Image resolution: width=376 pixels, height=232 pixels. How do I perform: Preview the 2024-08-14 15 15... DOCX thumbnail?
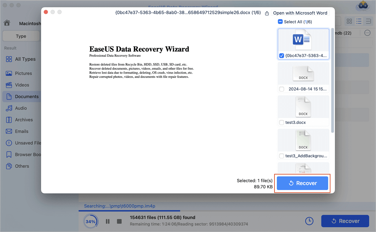tap(303, 73)
